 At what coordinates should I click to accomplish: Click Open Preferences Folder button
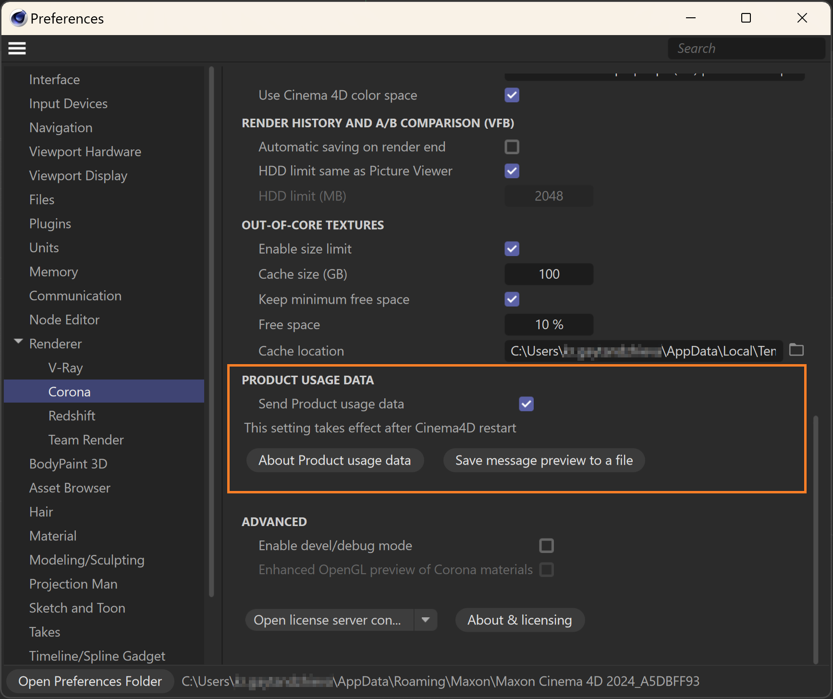pos(90,681)
